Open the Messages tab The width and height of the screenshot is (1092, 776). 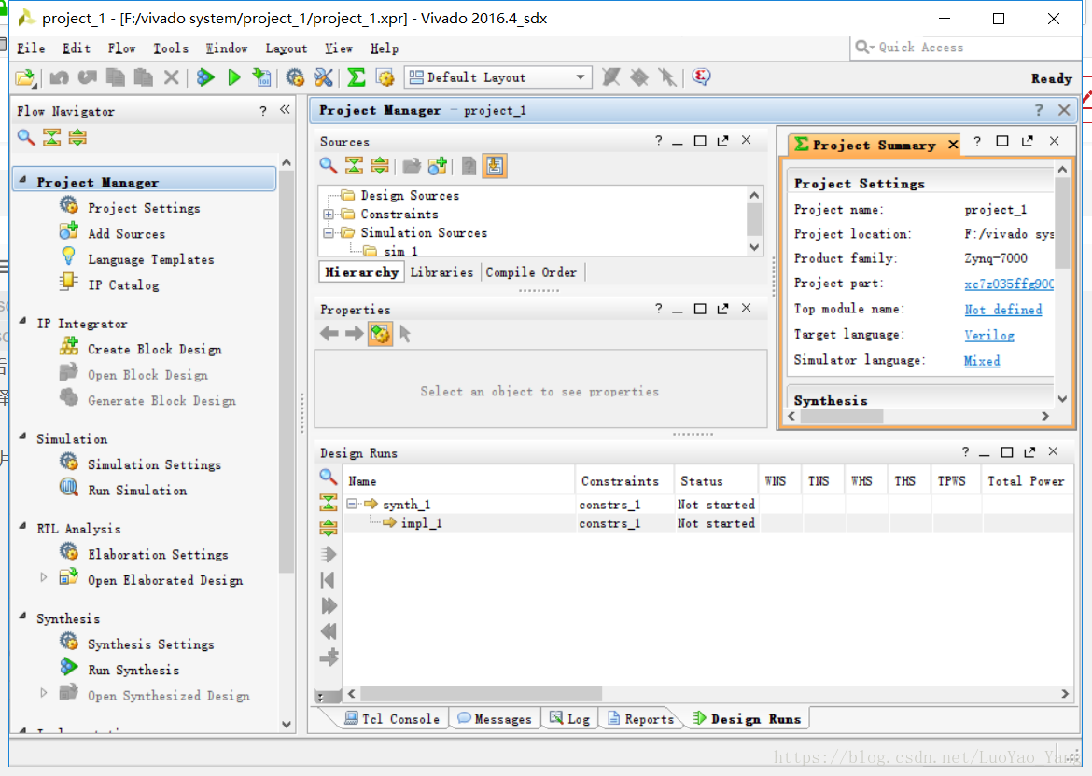point(495,719)
